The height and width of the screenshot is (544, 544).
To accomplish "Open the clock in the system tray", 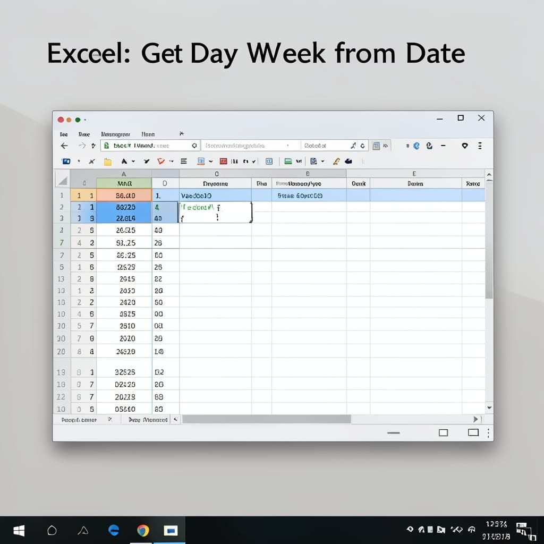I will pyautogui.click(x=496, y=531).
